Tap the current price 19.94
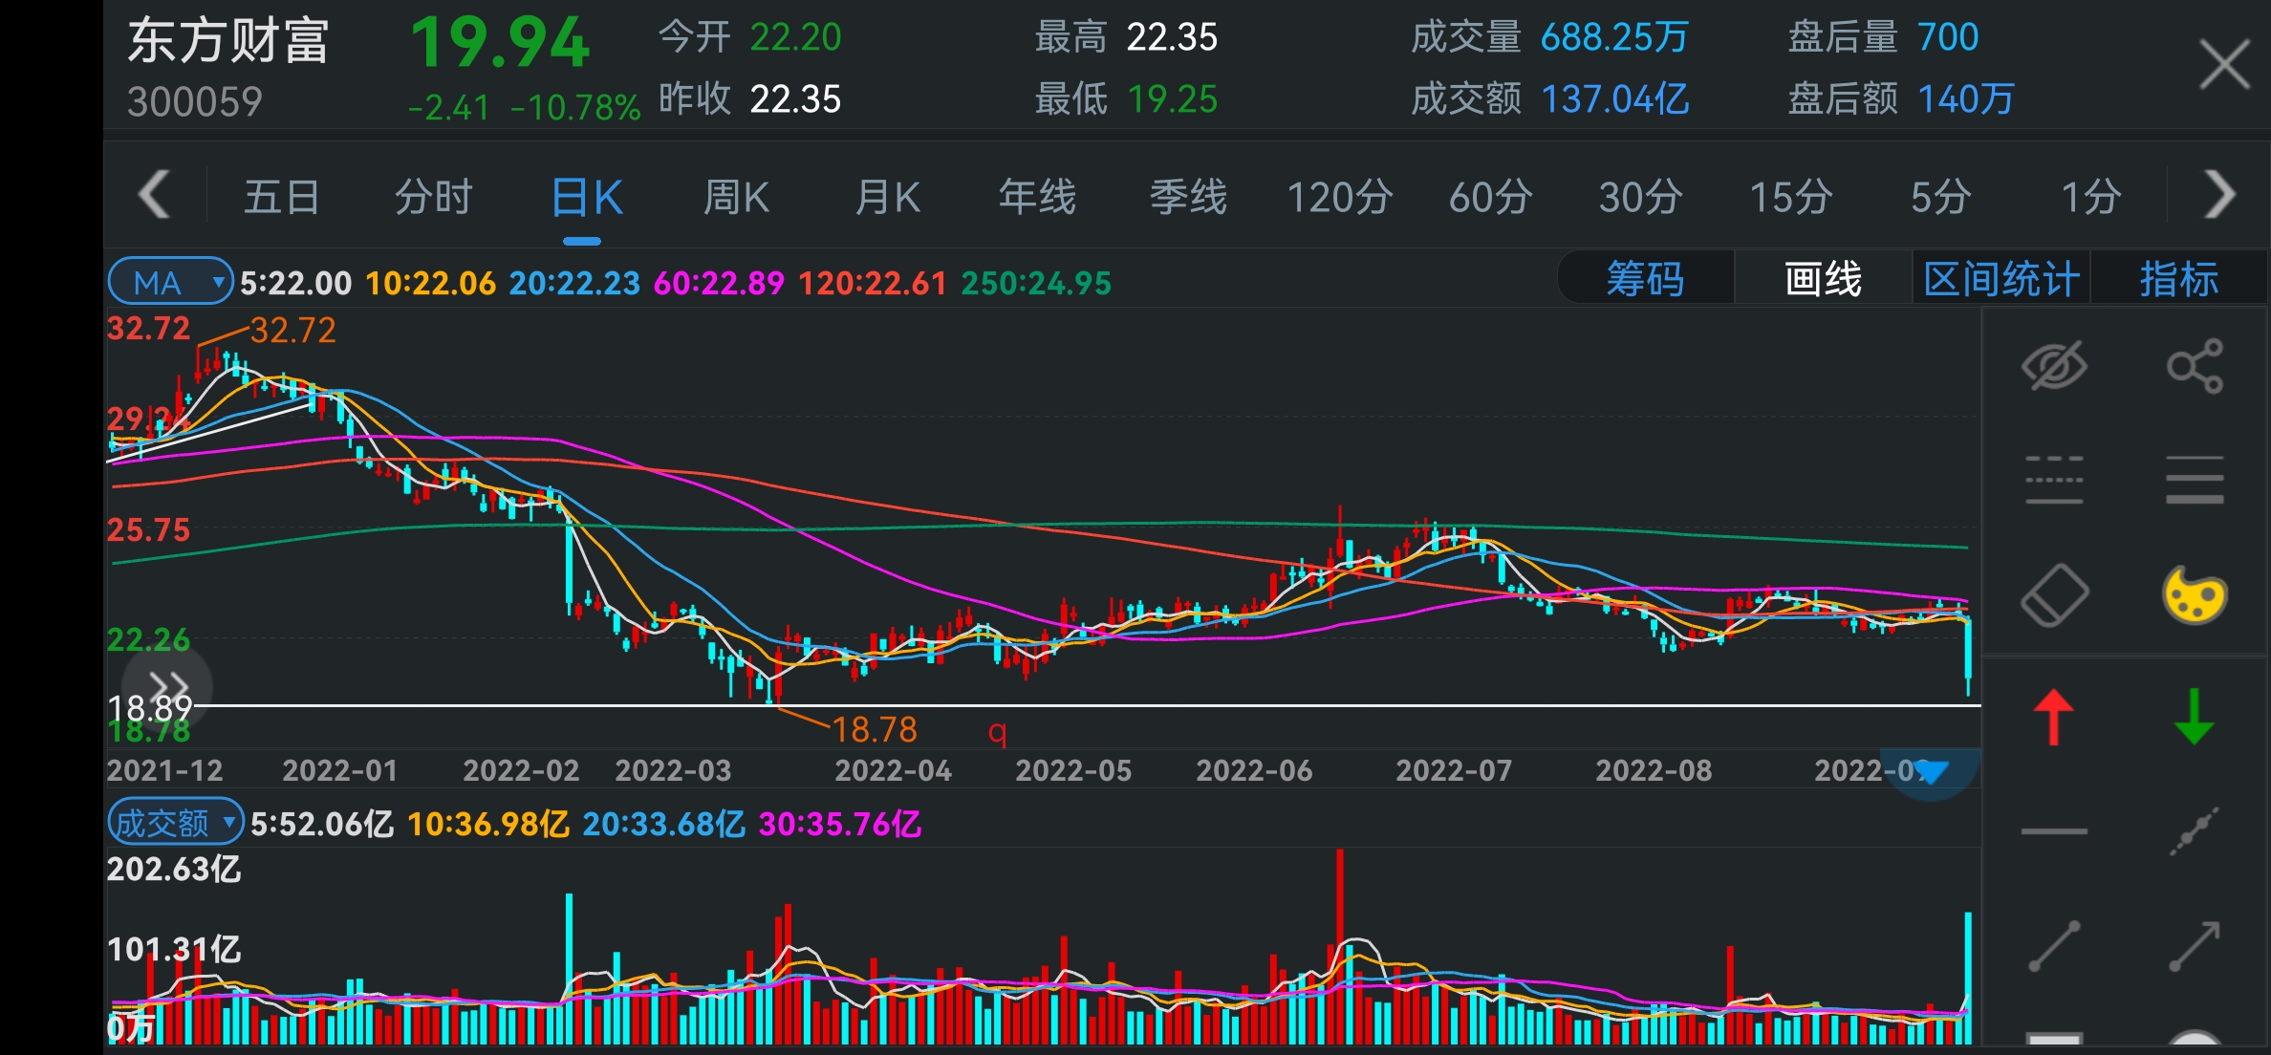Screen dimensions: 2271x1055 pyautogui.click(x=500, y=43)
